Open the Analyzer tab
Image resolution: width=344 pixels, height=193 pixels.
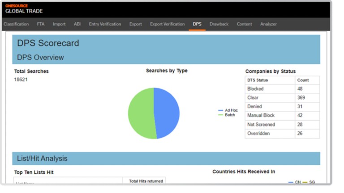click(x=268, y=24)
